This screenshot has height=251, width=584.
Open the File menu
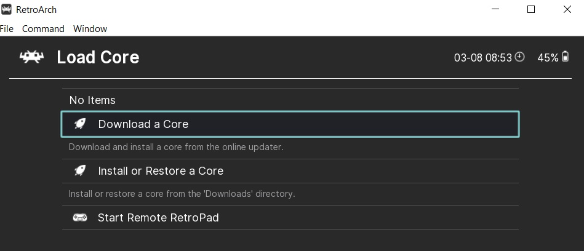coord(7,29)
